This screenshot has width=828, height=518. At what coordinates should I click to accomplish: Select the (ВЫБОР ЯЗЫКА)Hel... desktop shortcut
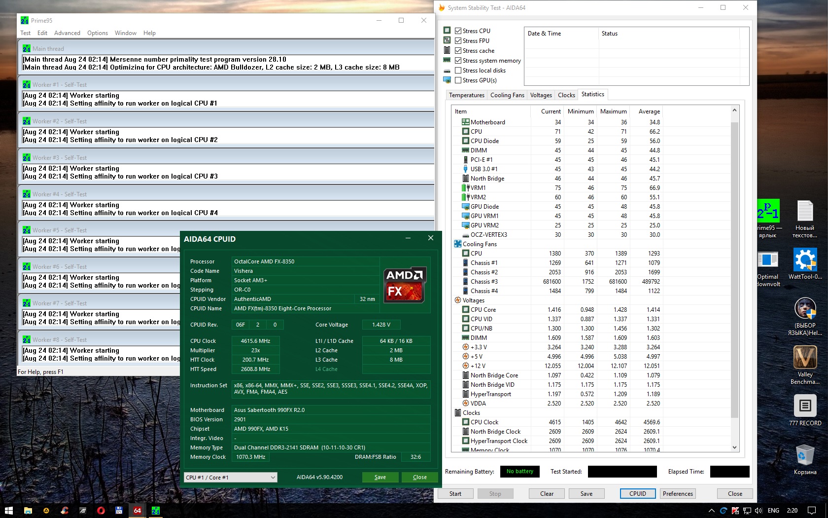click(805, 317)
